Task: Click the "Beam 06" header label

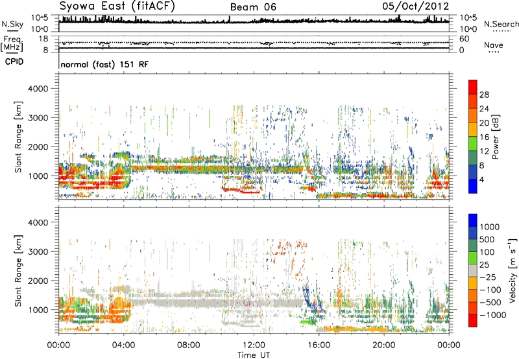Action: [x=253, y=7]
